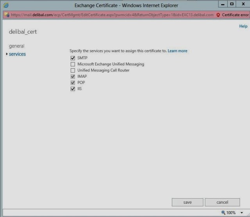The width and height of the screenshot is (250, 217).
Task: Toggle the SMTP service checkbox
Action: pos(73,58)
